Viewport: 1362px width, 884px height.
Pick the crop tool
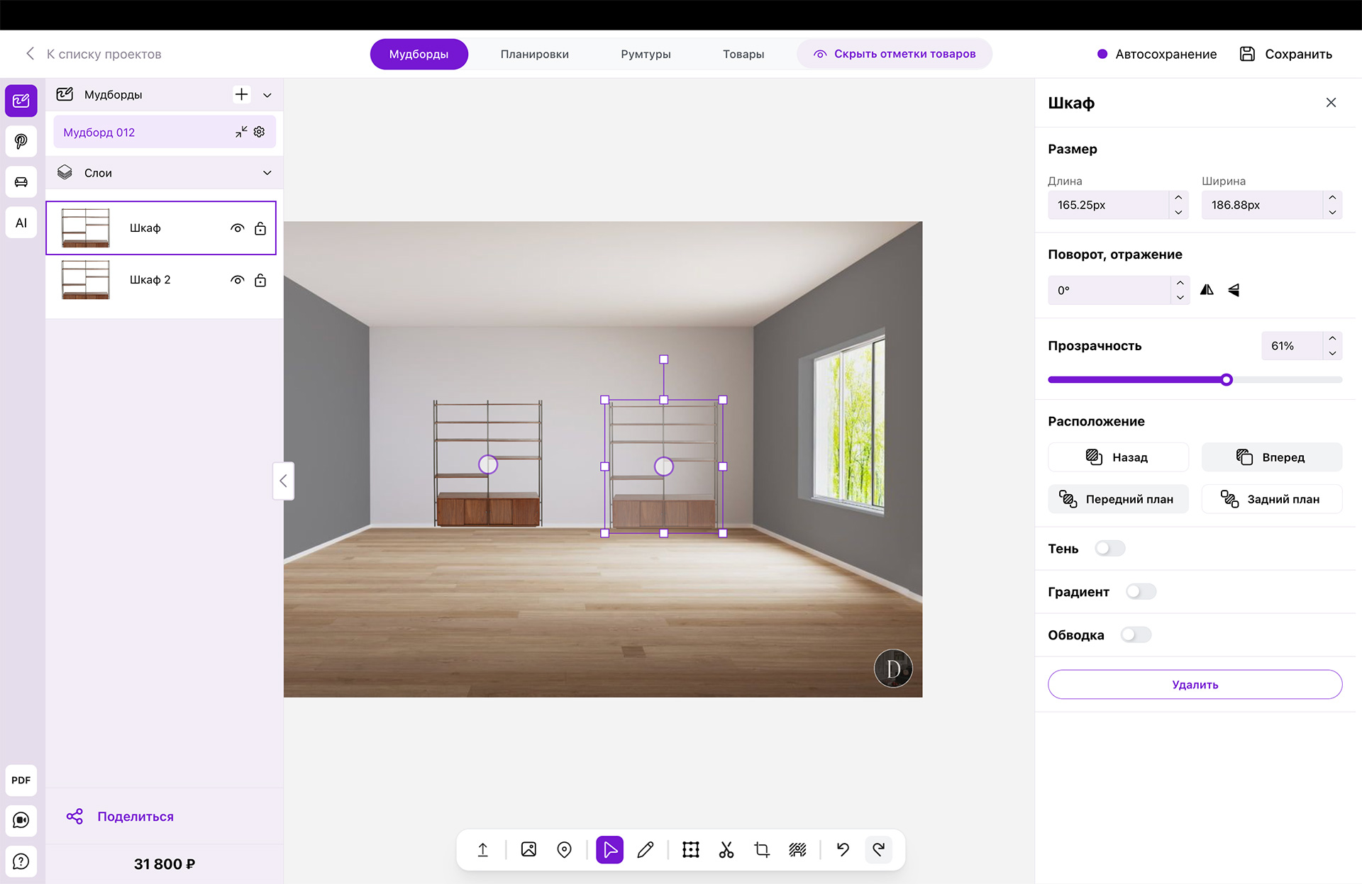coord(762,849)
